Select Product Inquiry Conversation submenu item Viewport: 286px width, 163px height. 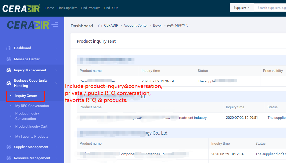pyautogui.click(x=27, y=116)
